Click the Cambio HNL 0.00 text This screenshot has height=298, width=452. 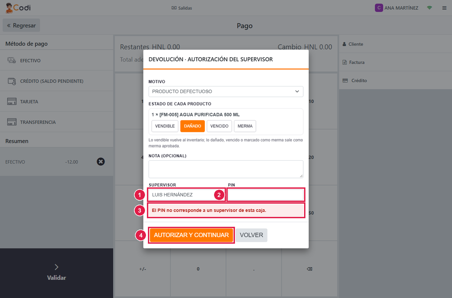305,47
